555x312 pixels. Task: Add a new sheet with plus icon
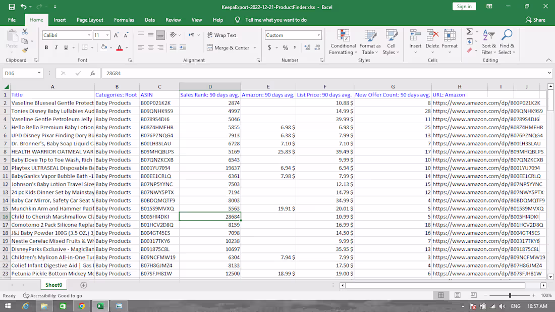84,285
